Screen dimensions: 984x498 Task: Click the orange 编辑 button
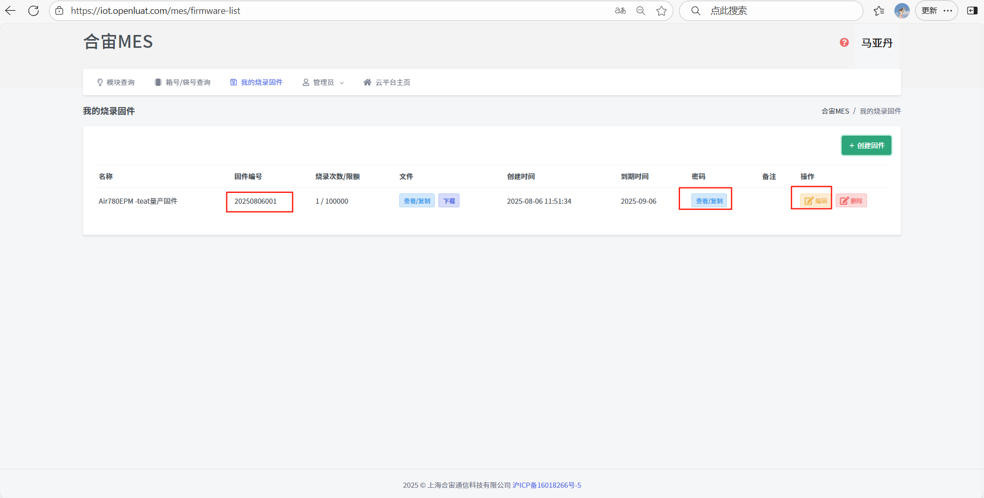point(816,201)
